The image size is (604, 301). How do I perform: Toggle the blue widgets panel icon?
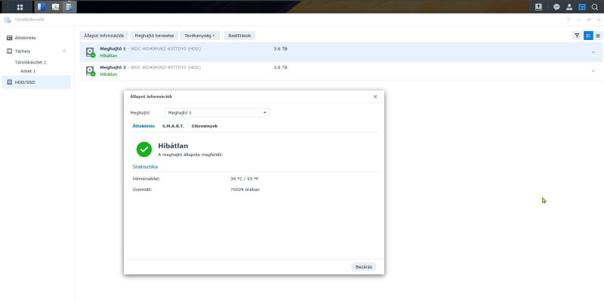582,7
